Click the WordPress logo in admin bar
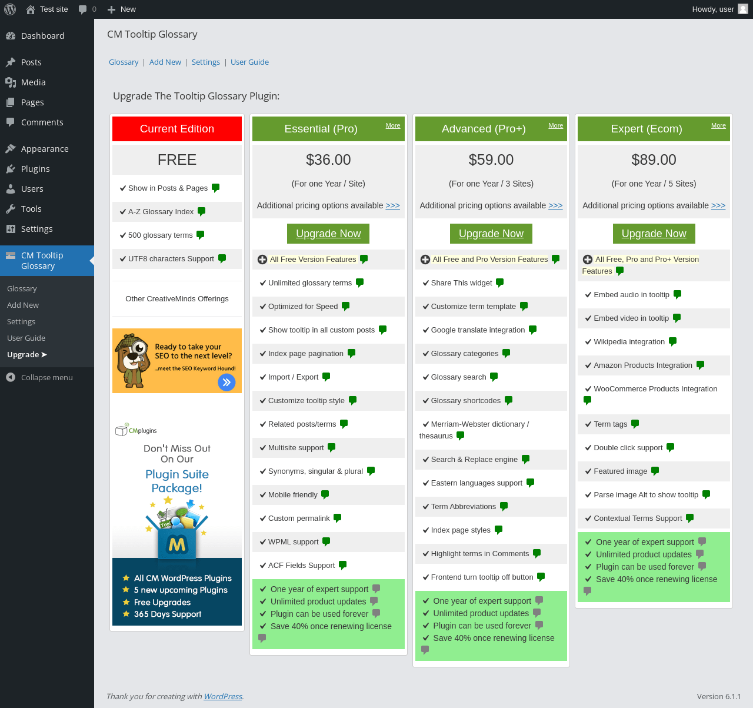Screen dimensions: 753x708 (x=10, y=9)
